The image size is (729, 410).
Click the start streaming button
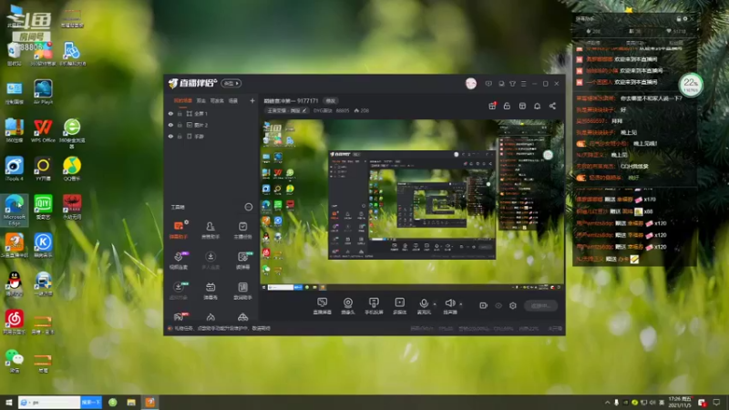(x=540, y=305)
